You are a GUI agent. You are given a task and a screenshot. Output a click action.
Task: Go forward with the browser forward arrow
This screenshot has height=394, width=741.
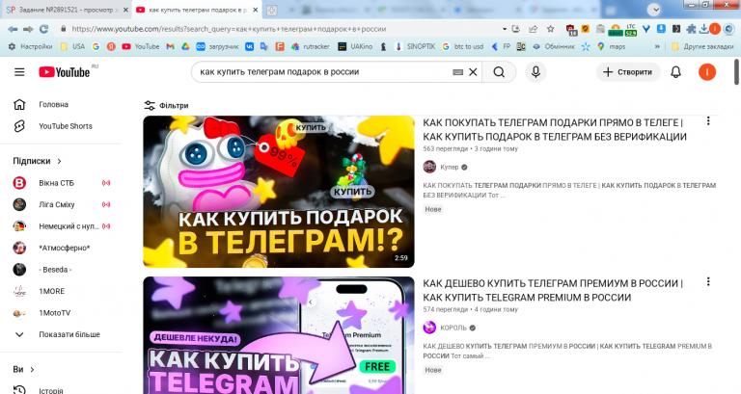tap(28, 29)
